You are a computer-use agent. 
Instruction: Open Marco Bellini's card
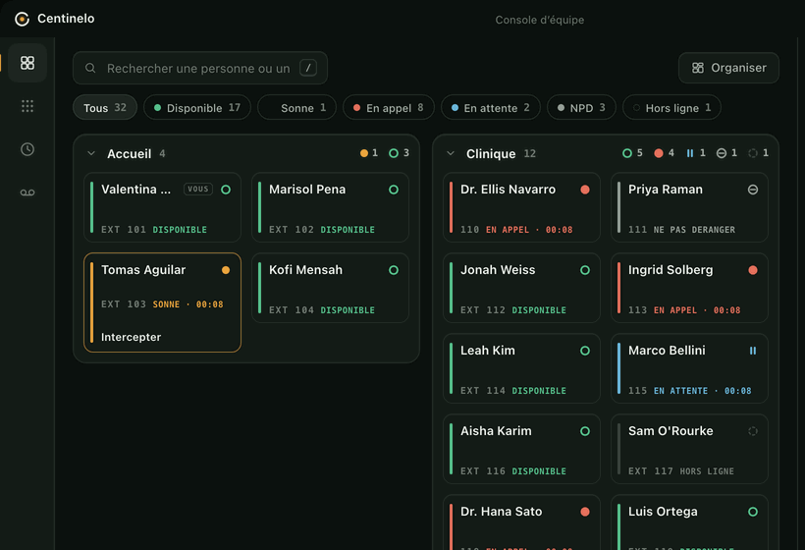pos(689,368)
